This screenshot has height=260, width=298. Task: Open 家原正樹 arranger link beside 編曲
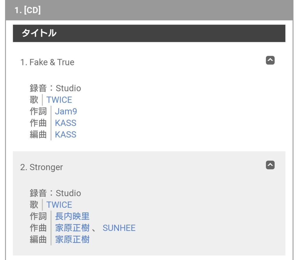(x=72, y=239)
